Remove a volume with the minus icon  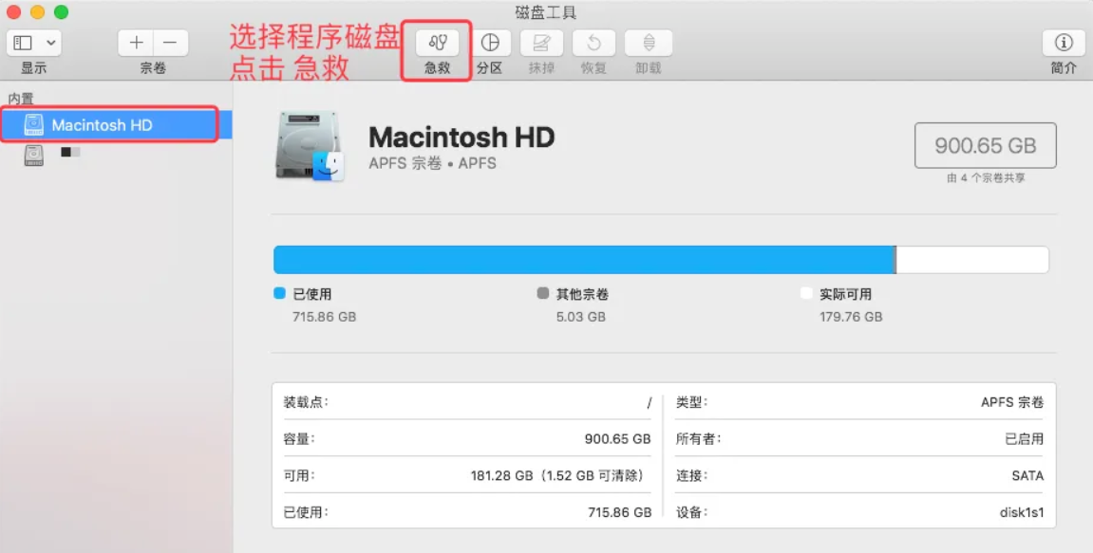(x=170, y=42)
